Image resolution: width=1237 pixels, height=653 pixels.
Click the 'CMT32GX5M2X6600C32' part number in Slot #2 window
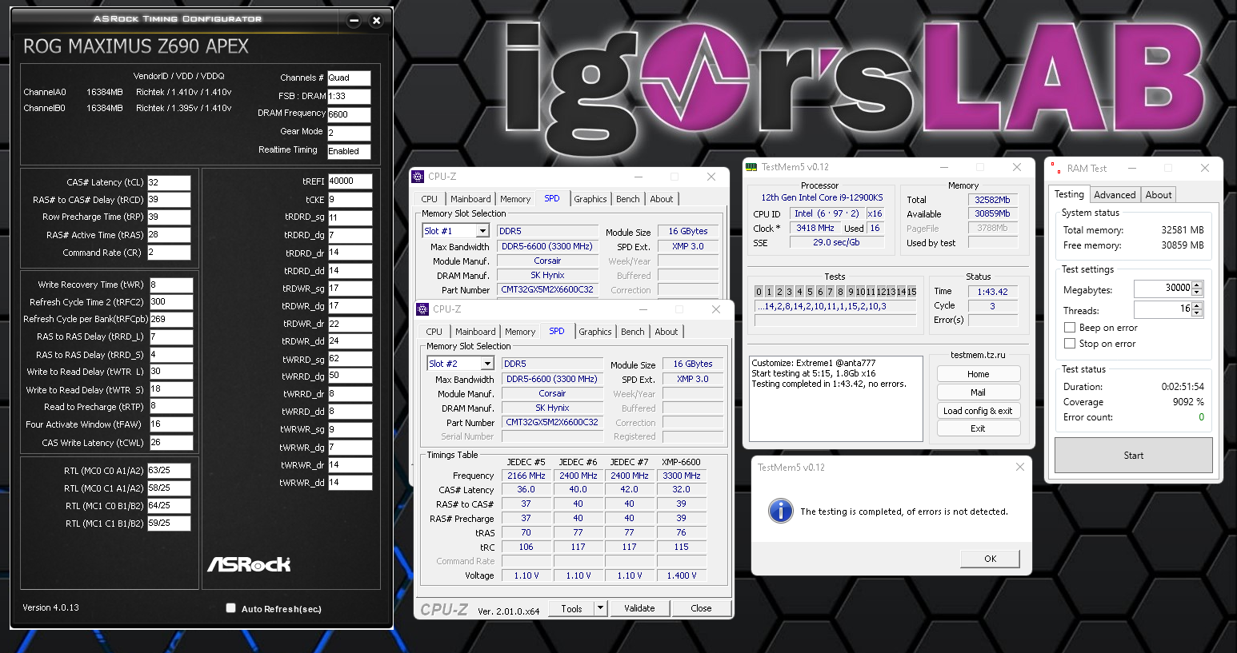coord(552,422)
